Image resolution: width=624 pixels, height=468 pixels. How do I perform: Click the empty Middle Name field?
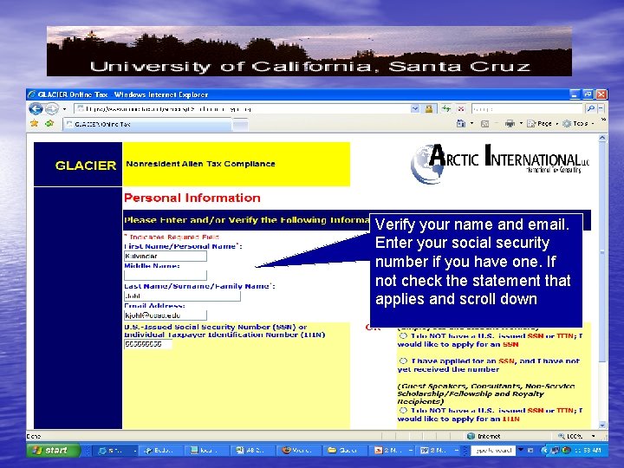point(166,276)
